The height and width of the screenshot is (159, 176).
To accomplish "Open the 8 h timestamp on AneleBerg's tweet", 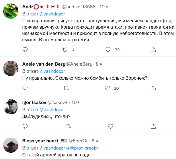I will click(x=99, y=64).
